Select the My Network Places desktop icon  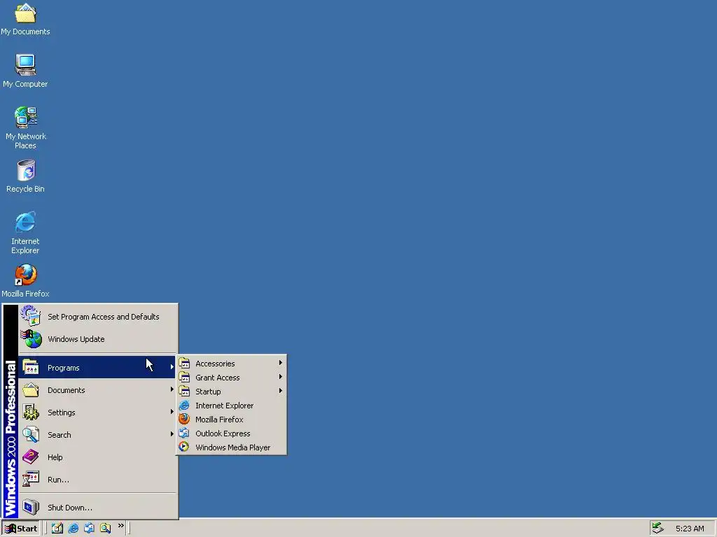tap(26, 127)
